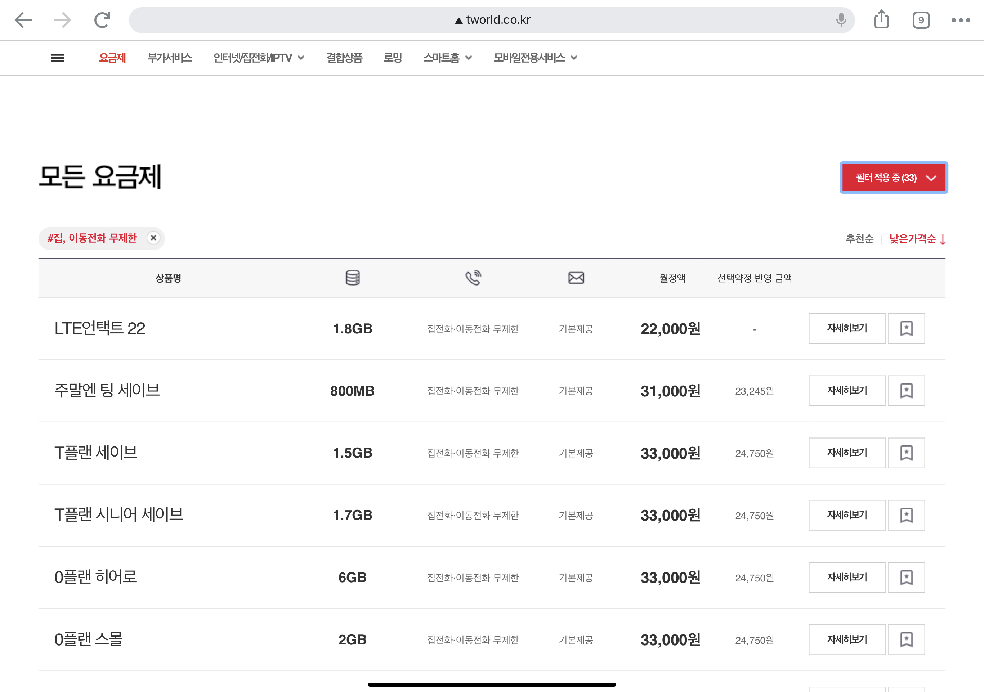This screenshot has width=984, height=692.
Task: Tap the share icon in browser toolbar
Action: pyautogui.click(x=881, y=20)
